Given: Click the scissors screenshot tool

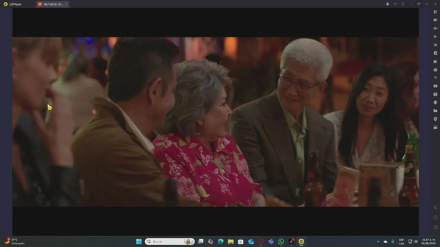Looking at the screenshot, I should tap(435, 78).
